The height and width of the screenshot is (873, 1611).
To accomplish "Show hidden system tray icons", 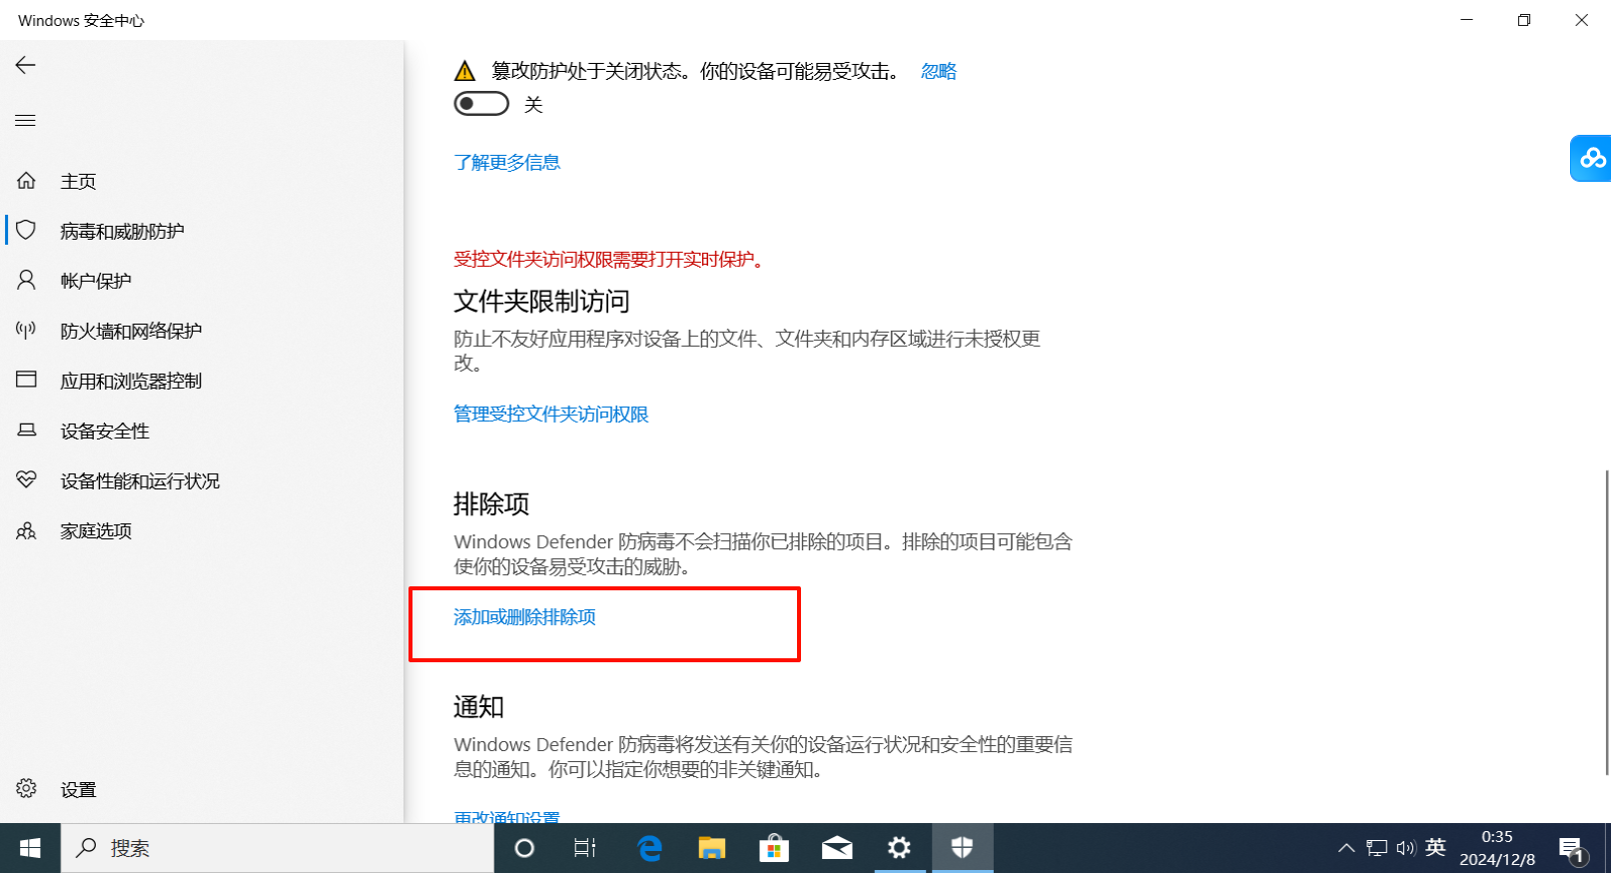I will (x=1346, y=848).
